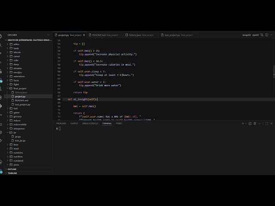This screenshot has height=206, width=275.
Task: Switch to the README.md editor tab
Action: click(x=105, y=35)
